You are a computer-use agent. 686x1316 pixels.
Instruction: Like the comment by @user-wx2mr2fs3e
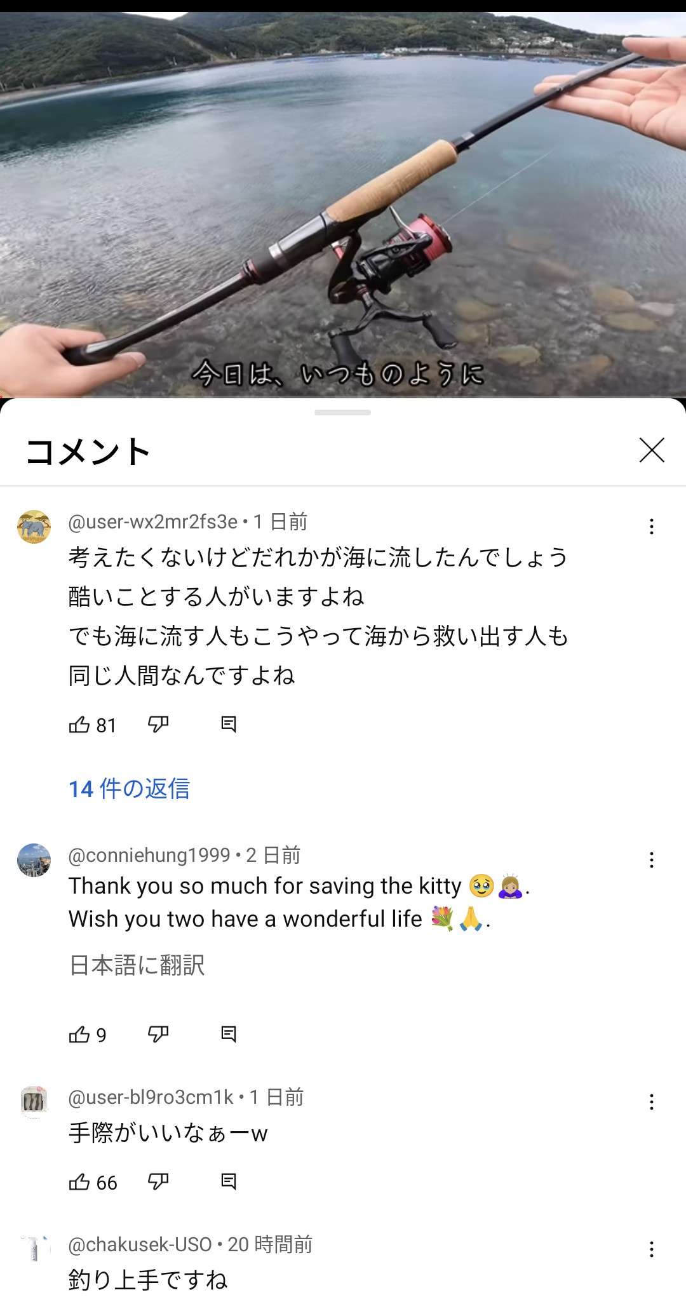click(79, 725)
